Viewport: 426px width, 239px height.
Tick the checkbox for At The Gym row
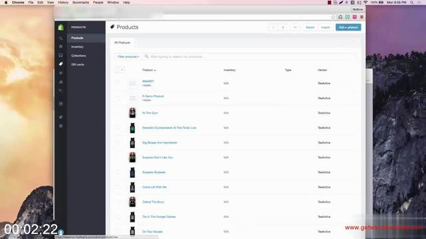pyautogui.click(x=118, y=113)
